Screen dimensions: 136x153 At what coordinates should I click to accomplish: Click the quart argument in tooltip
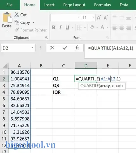(117, 86)
